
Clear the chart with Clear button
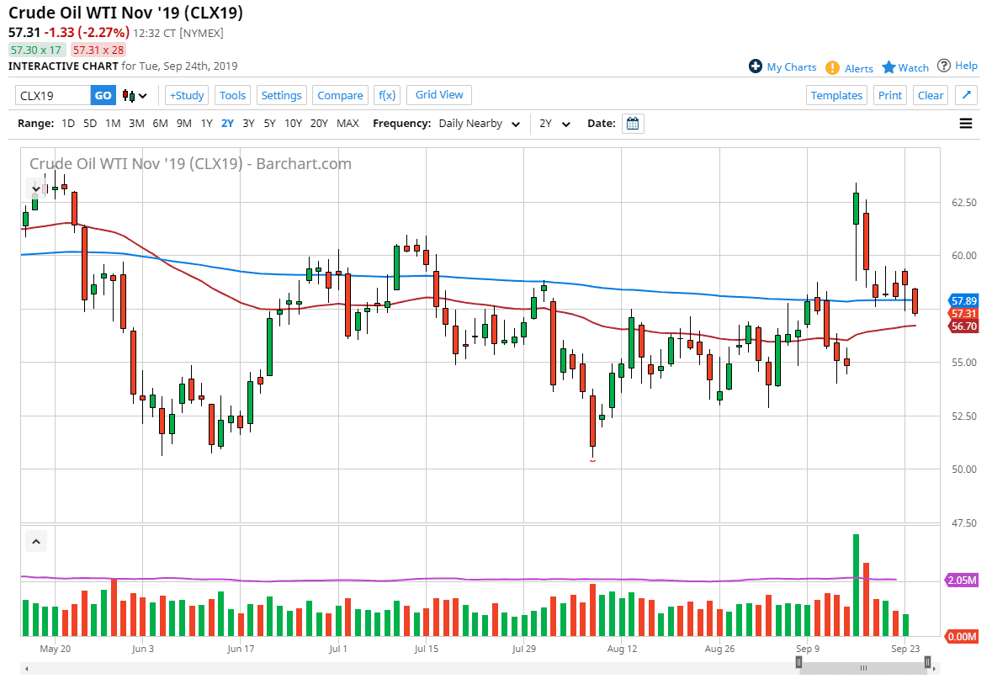(x=930, y=95)
